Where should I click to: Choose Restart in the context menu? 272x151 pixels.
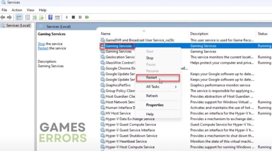(x=152, y=77)
